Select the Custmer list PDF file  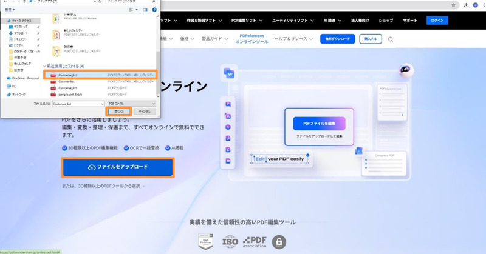(x=101, y=82)
